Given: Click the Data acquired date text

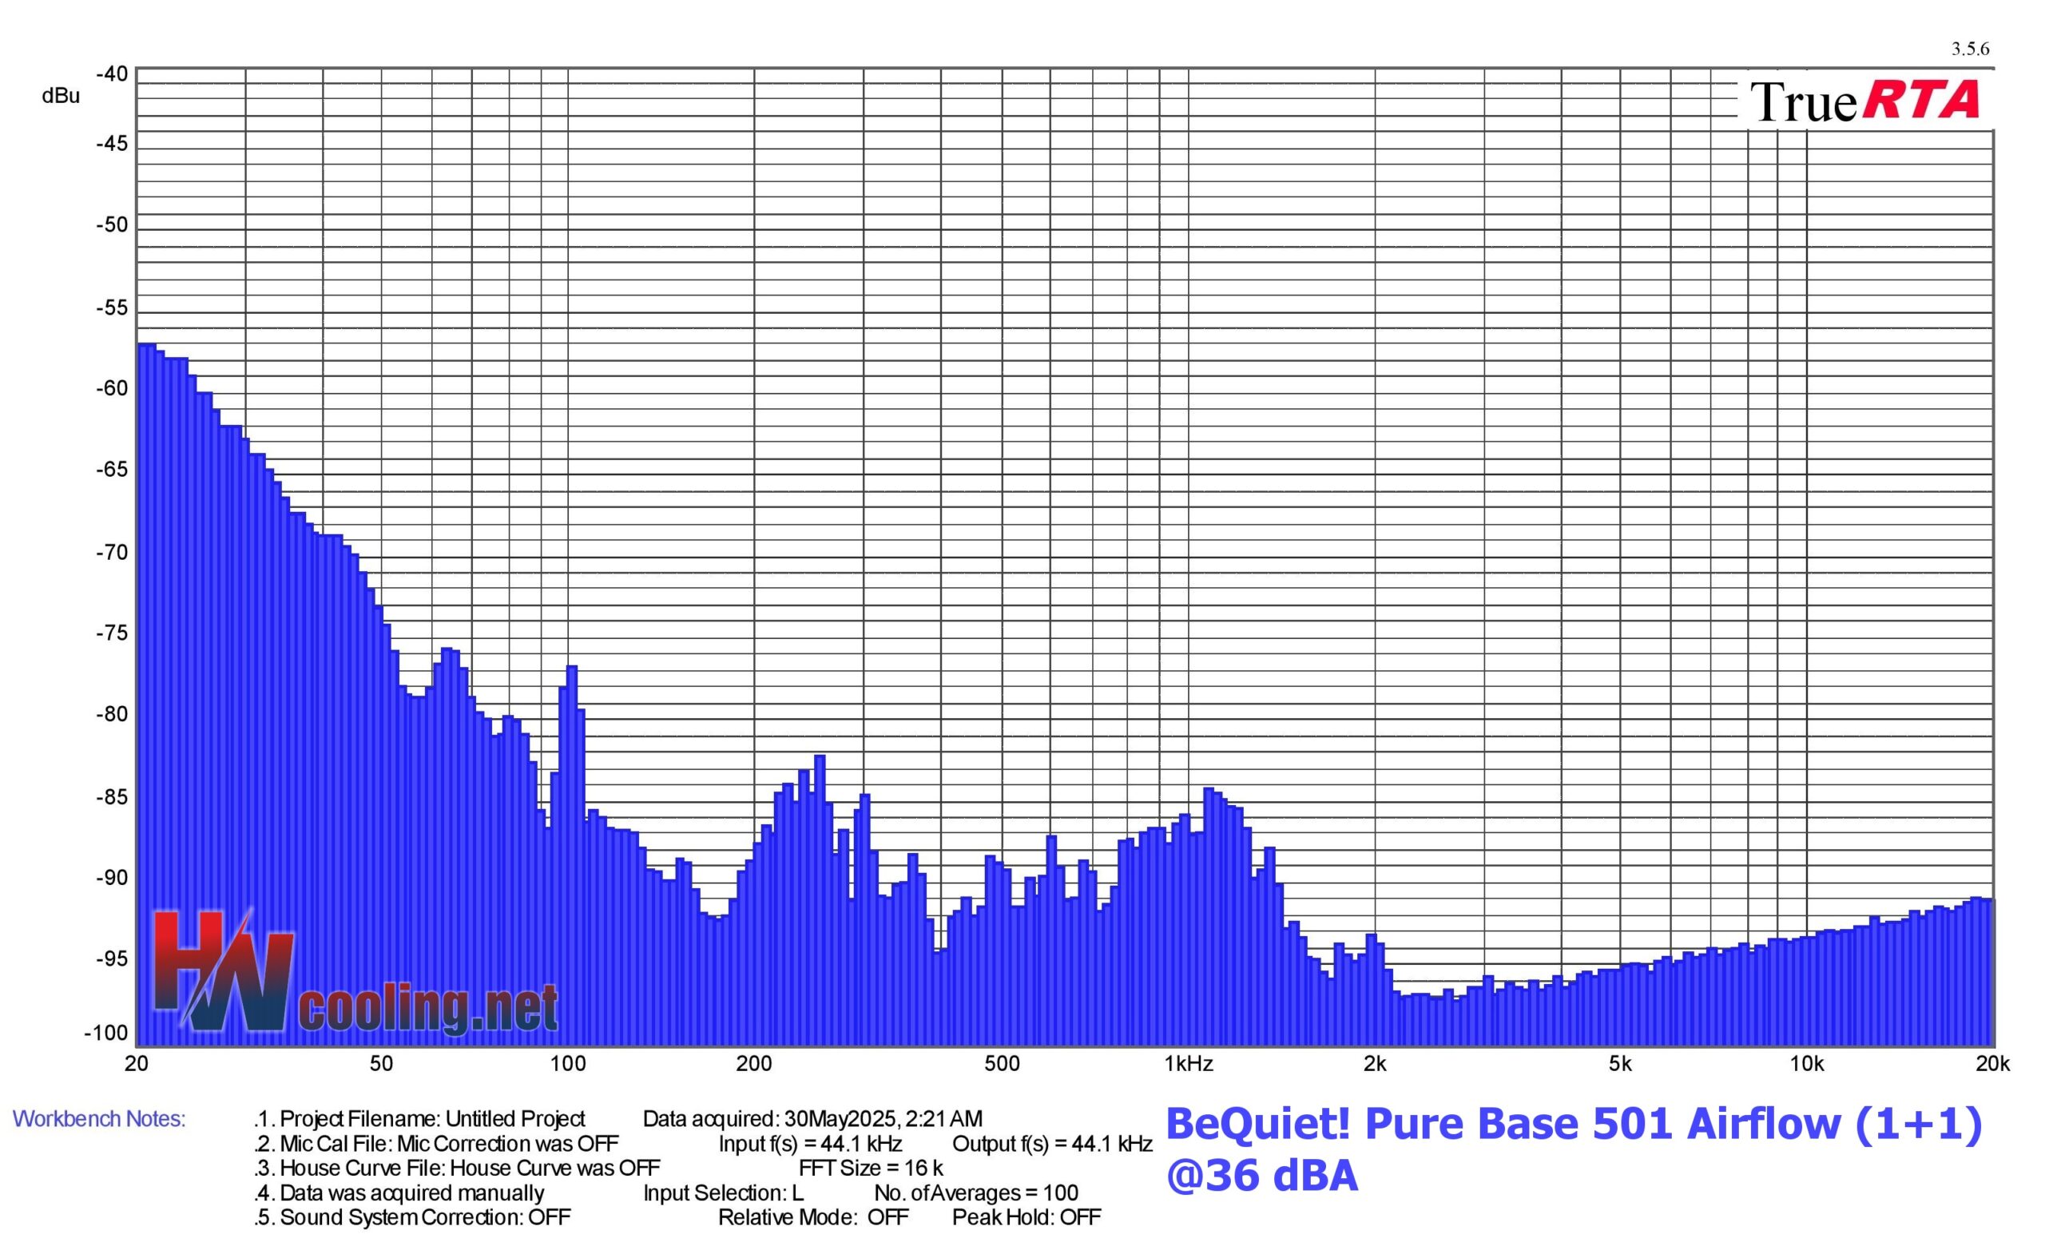Looking at the screenshot, I should tap(812, 1119).
